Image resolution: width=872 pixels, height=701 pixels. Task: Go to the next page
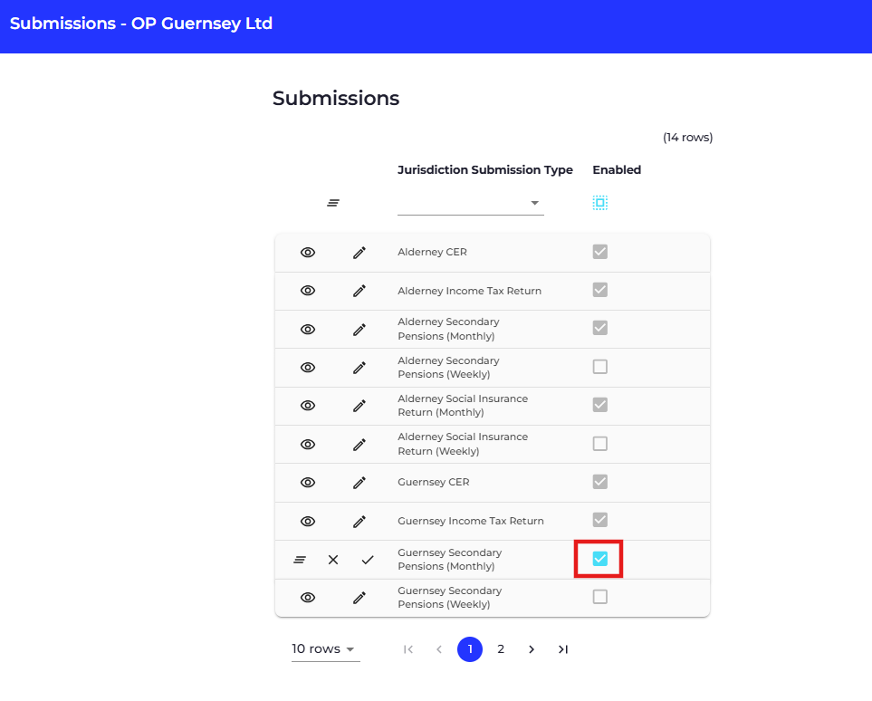[532, 649]
